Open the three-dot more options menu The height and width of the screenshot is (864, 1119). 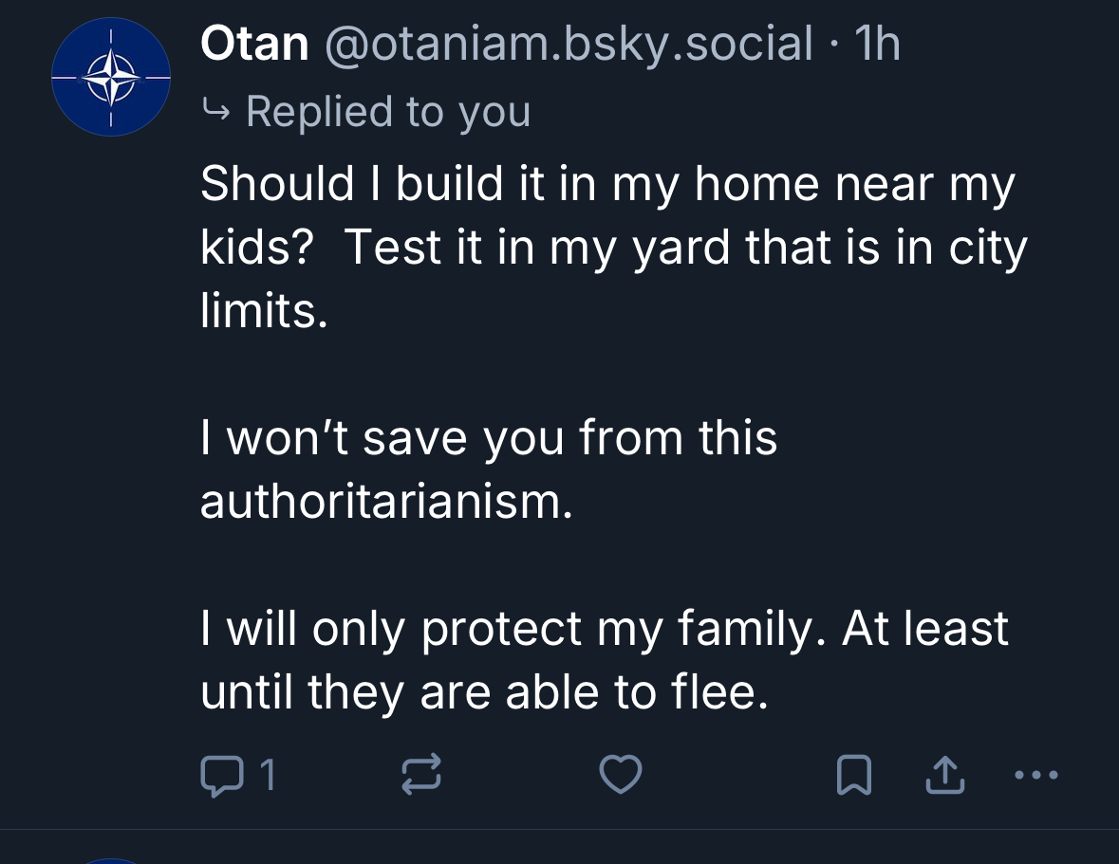pos(1034,776)
